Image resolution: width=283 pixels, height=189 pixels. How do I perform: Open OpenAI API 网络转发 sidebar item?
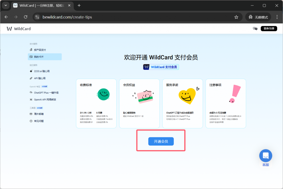point(45,100)
